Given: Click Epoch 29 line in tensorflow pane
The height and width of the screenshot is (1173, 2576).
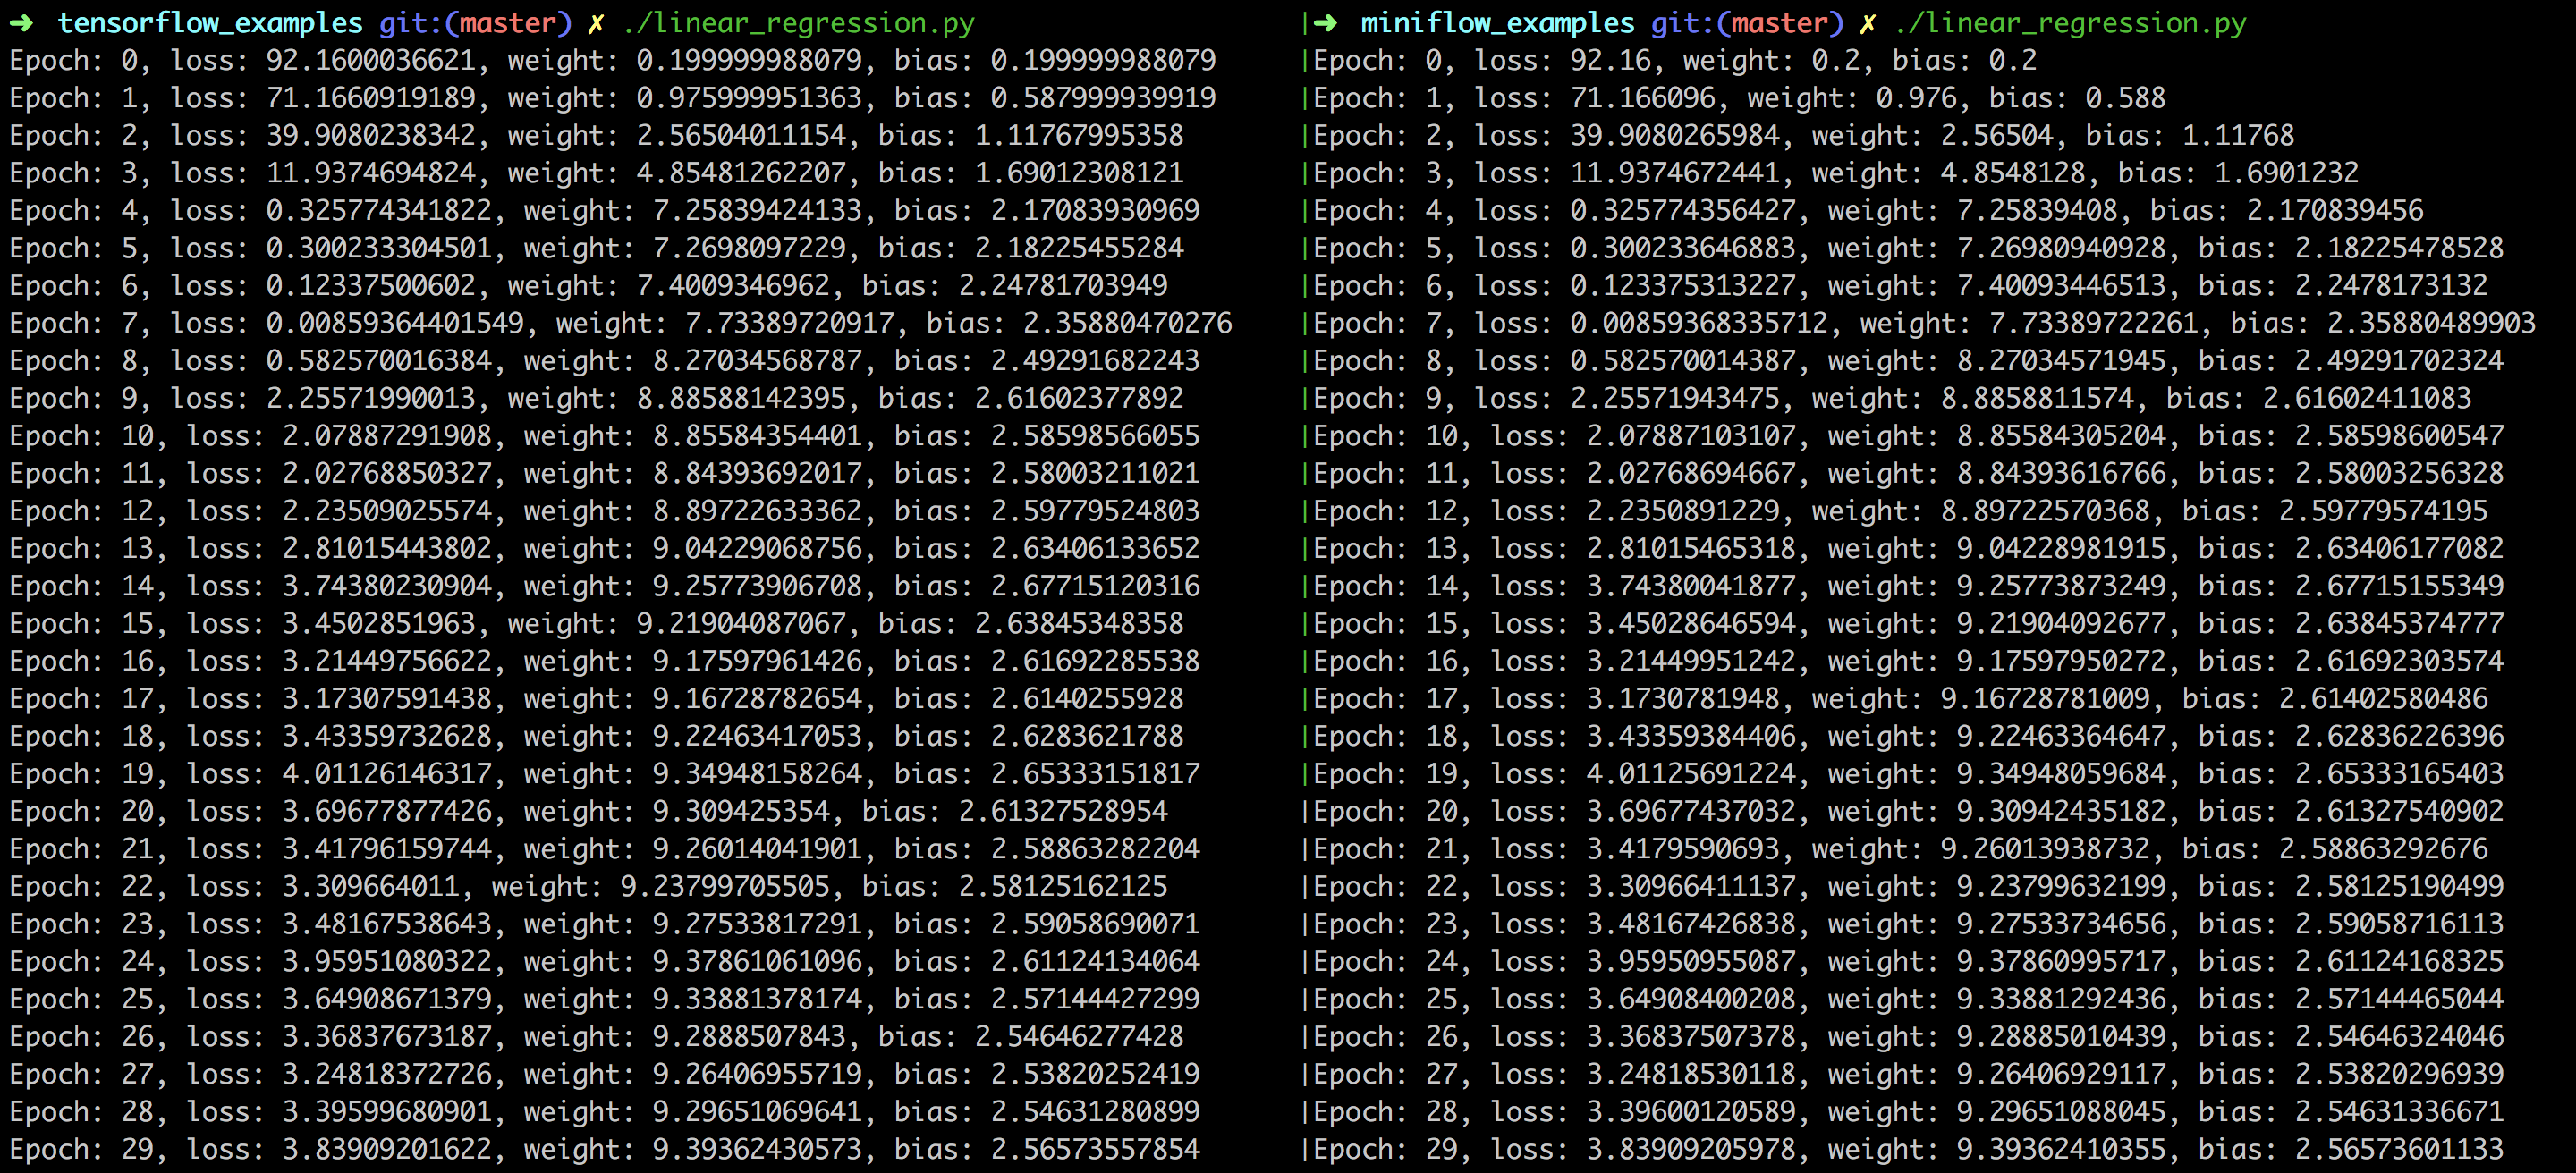Looking at the screenshot, I should (x=604, y=1149).
